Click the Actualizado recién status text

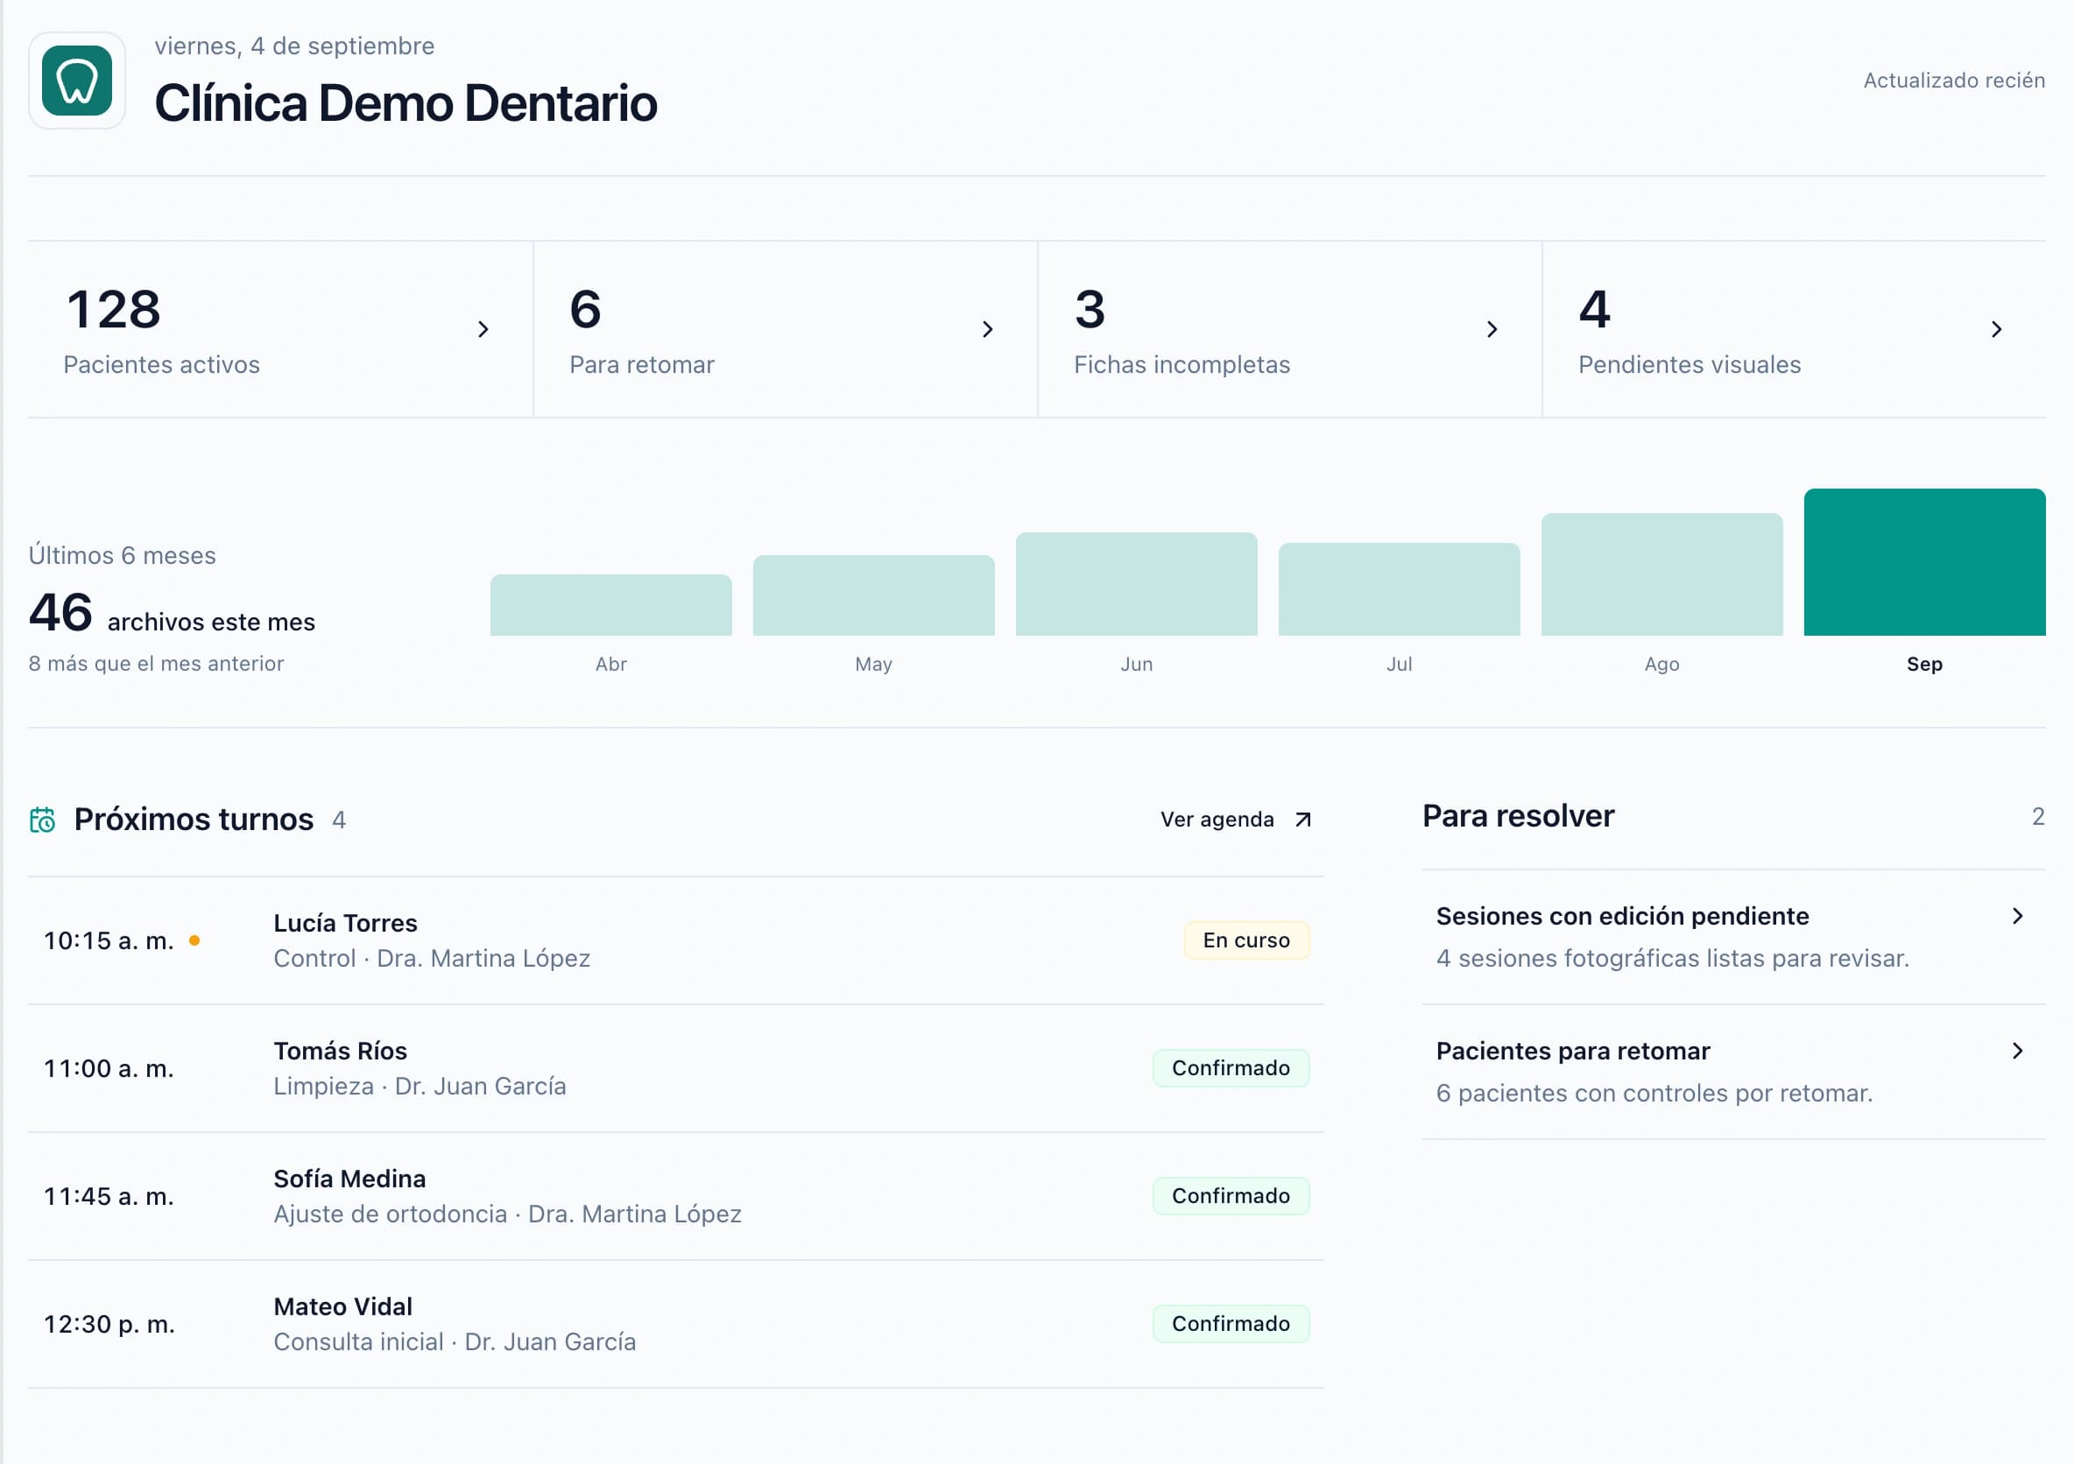(1954, 81)
